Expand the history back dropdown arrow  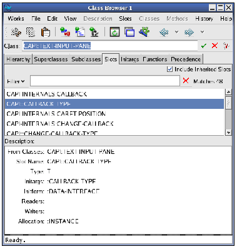coord(176,32)
